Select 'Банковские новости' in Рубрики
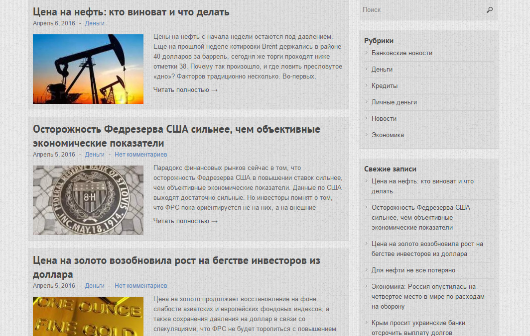 pyautogui.click(x=402, y=53)
